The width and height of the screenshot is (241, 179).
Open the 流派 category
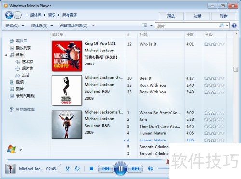click(22, 75)
